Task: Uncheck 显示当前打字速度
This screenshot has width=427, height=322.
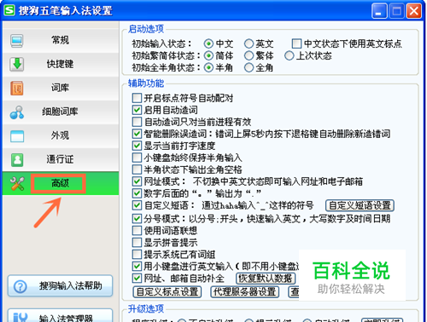Action: coord(137,146)
